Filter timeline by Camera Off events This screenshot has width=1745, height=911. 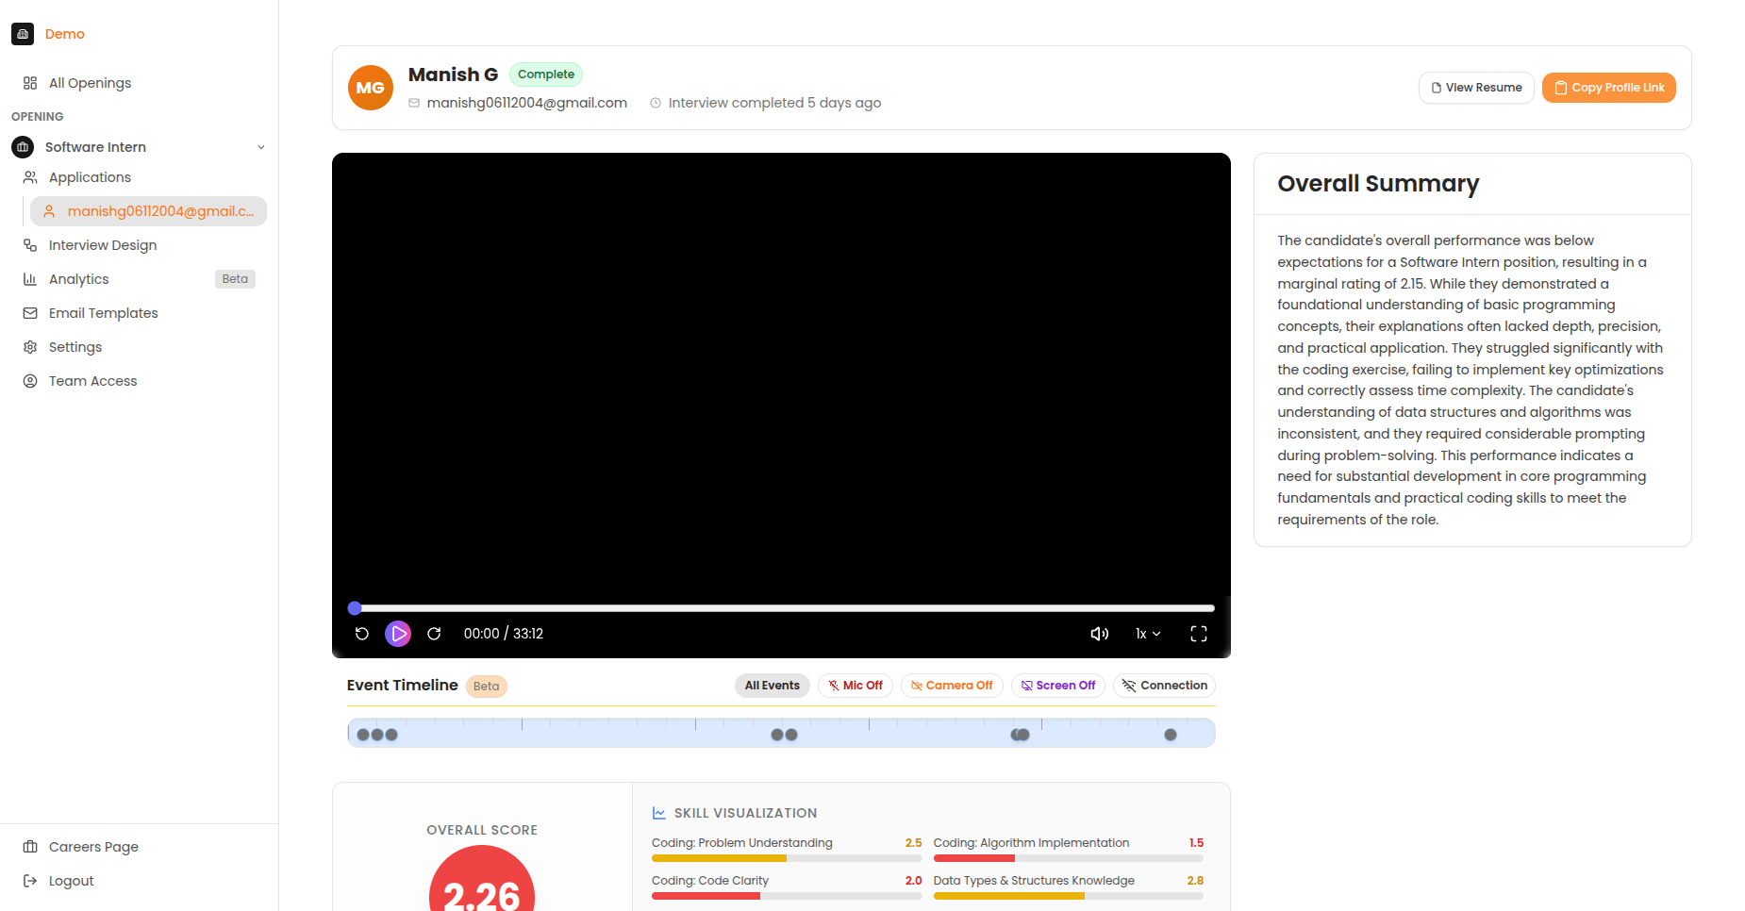tap(952, 686)
